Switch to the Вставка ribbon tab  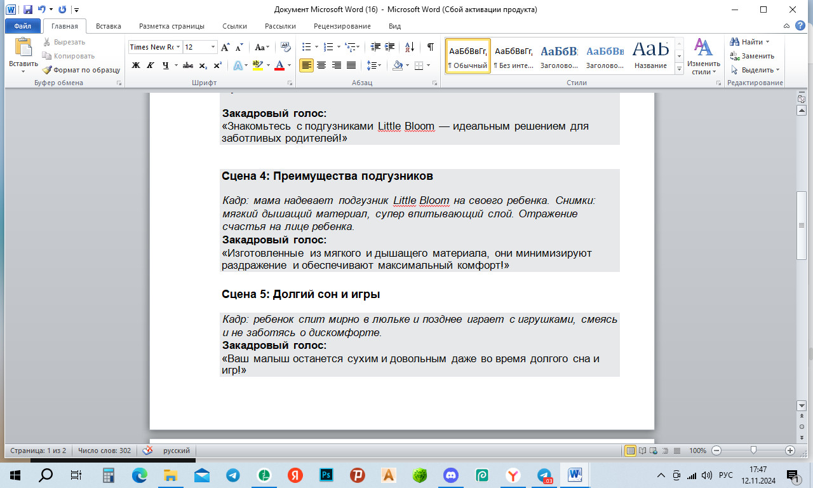pos(108,26)
